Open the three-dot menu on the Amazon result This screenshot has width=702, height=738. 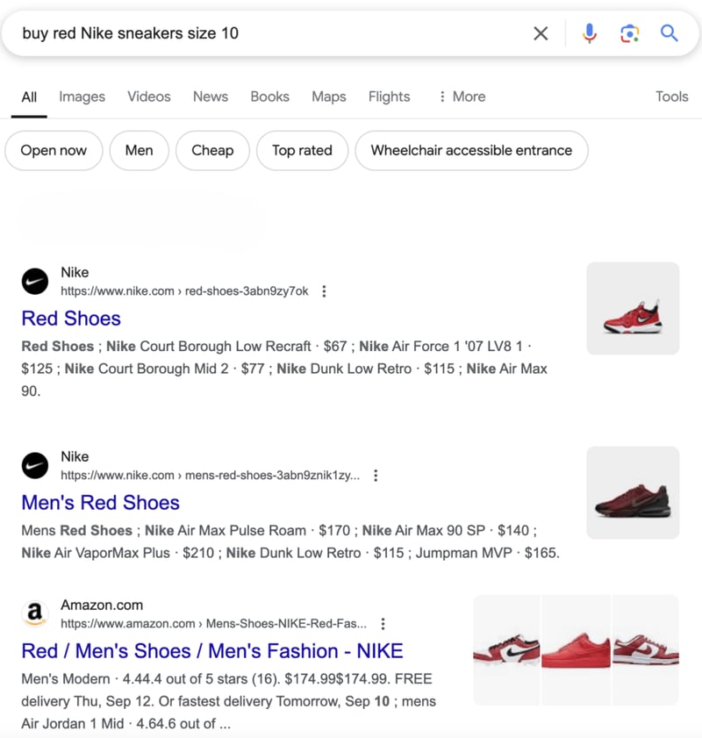[x=383, y=623]
